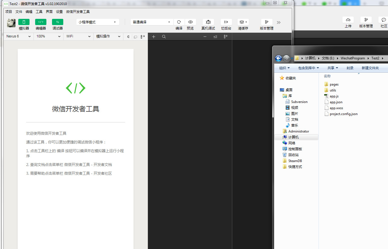Click the simulator separate window icon

136,37
